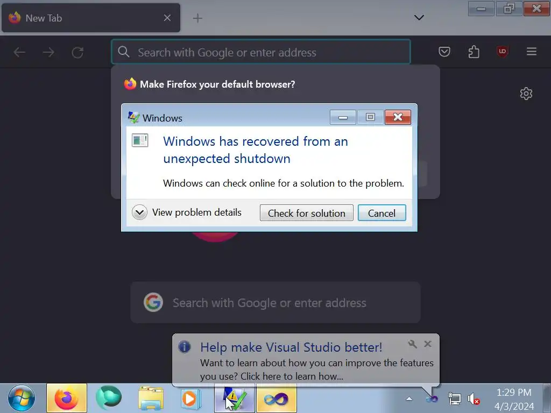
Task: Open the network tray icon
Action: click(454, 399)
